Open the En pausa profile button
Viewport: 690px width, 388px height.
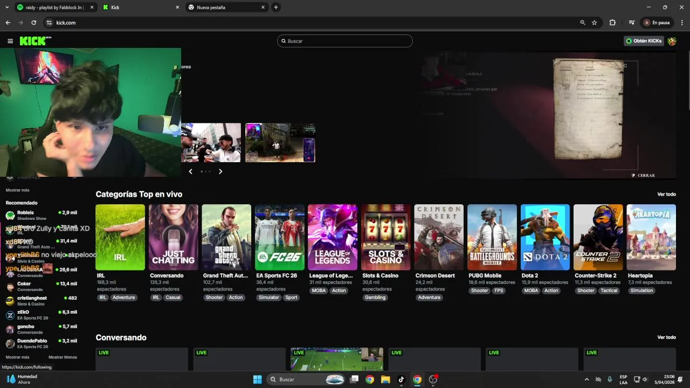point(657,23)
